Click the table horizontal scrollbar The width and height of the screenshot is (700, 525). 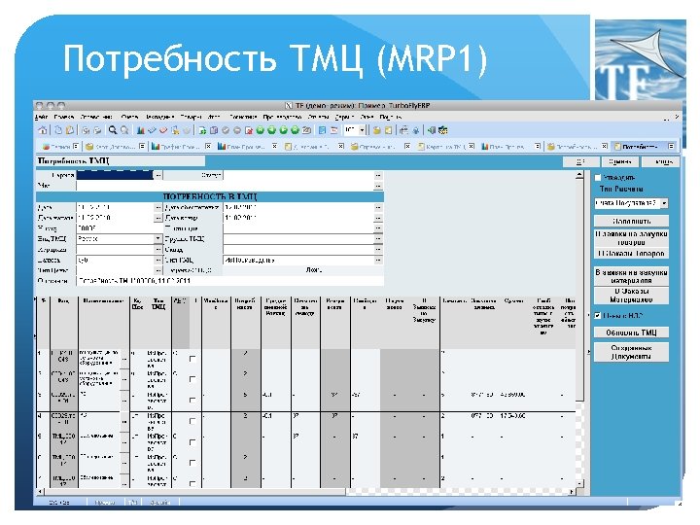click(x=193, y=492)
